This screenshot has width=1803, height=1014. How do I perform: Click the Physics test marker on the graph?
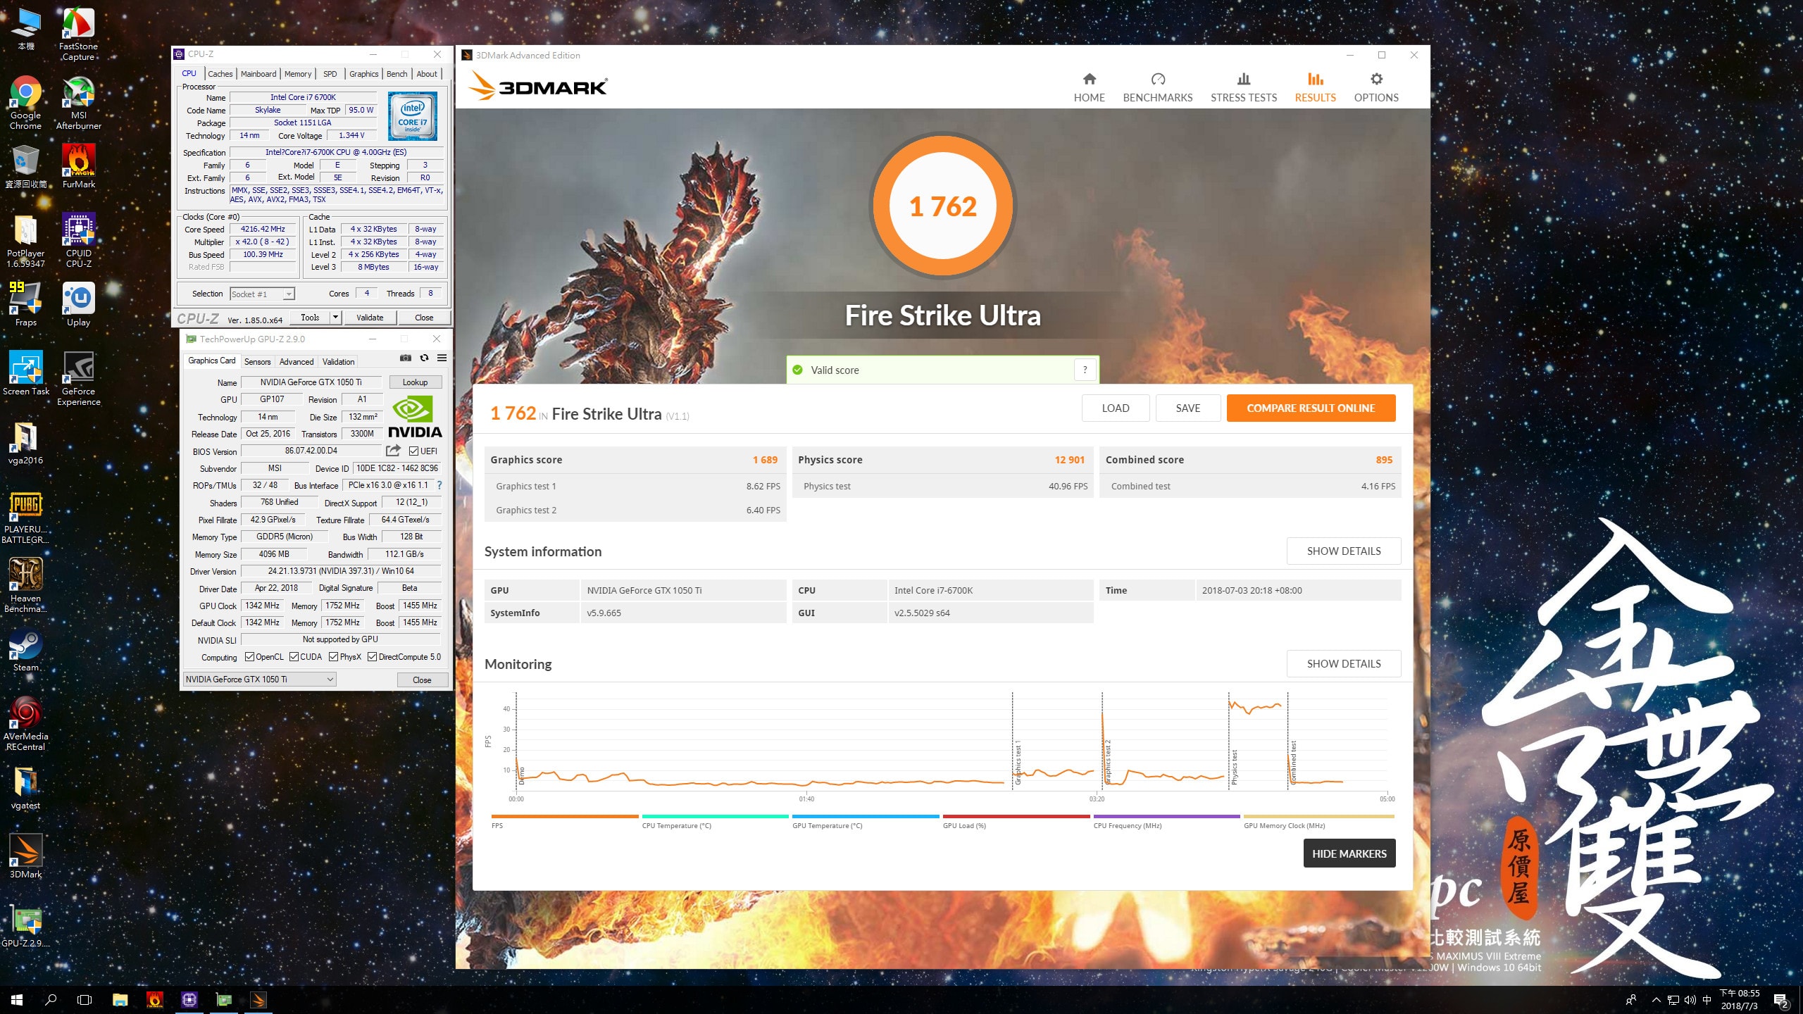pos(1233,768)
